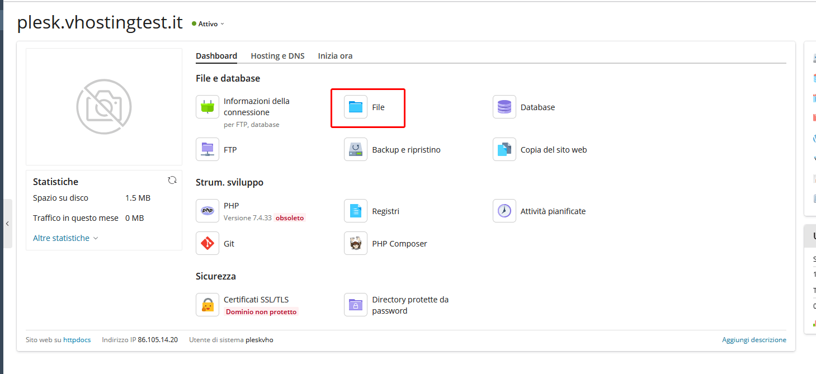Click Copia del sito web label
The height and width of the screenshot is (374, 816).
(554, 150)
